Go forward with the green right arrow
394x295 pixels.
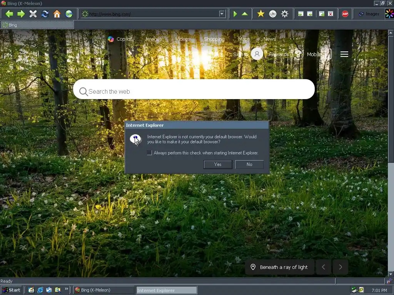tap(21, 14)
